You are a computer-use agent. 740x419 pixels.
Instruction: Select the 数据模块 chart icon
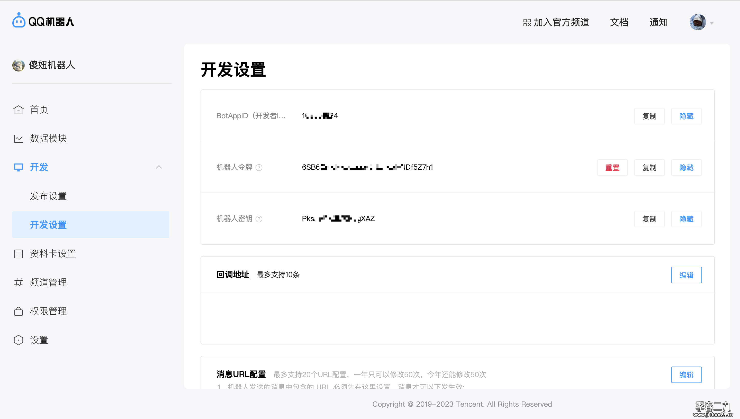coord(18,138)
